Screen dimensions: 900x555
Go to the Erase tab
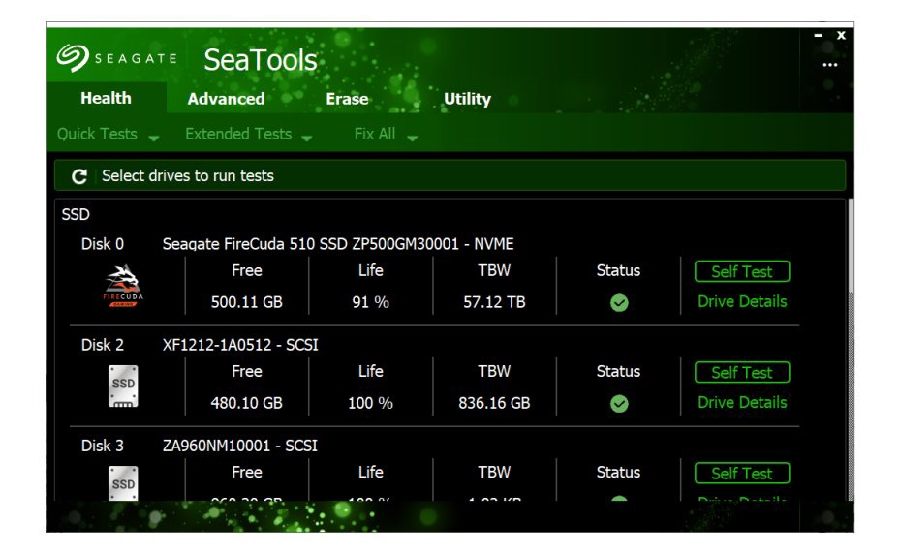(x=347, y=99)
